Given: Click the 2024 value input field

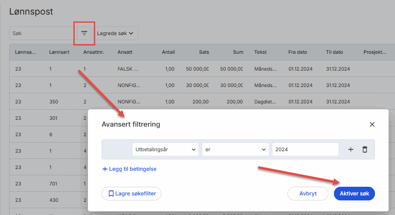Looking at the screenshot, I should pos(305,149).
